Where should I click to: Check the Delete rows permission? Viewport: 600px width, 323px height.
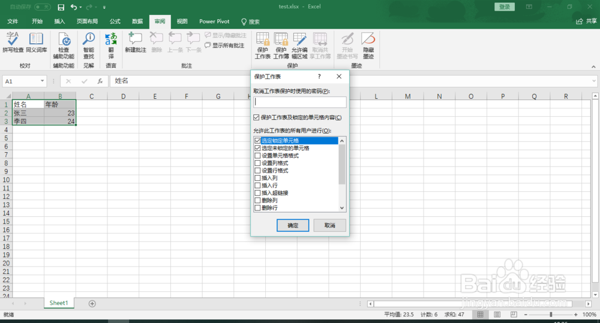point(257,207)
